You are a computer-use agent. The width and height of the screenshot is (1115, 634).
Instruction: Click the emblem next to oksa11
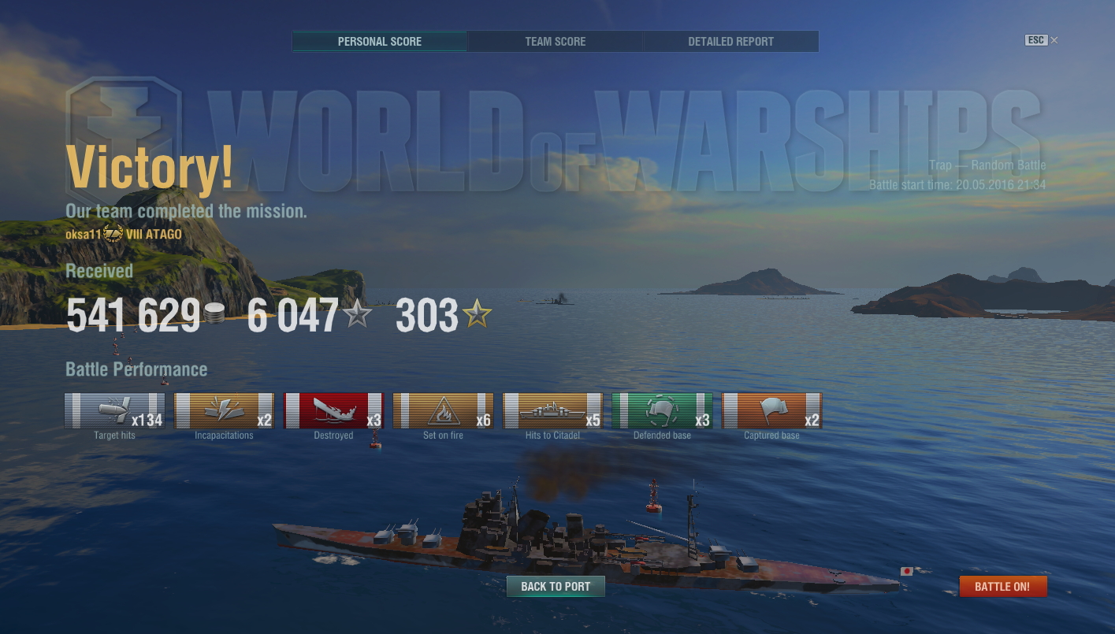[x=113, y=233]
